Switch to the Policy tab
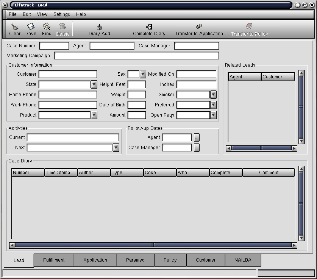The image size is (317, 279). click(x=170, y=260)
